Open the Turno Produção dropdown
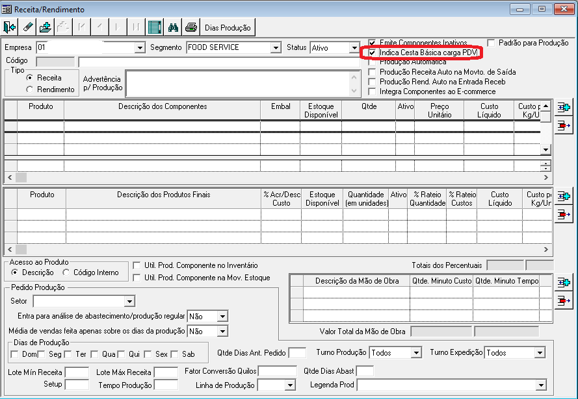Image resolution: width=578 pixels, height=399 pixels. (x=416, y=353)
